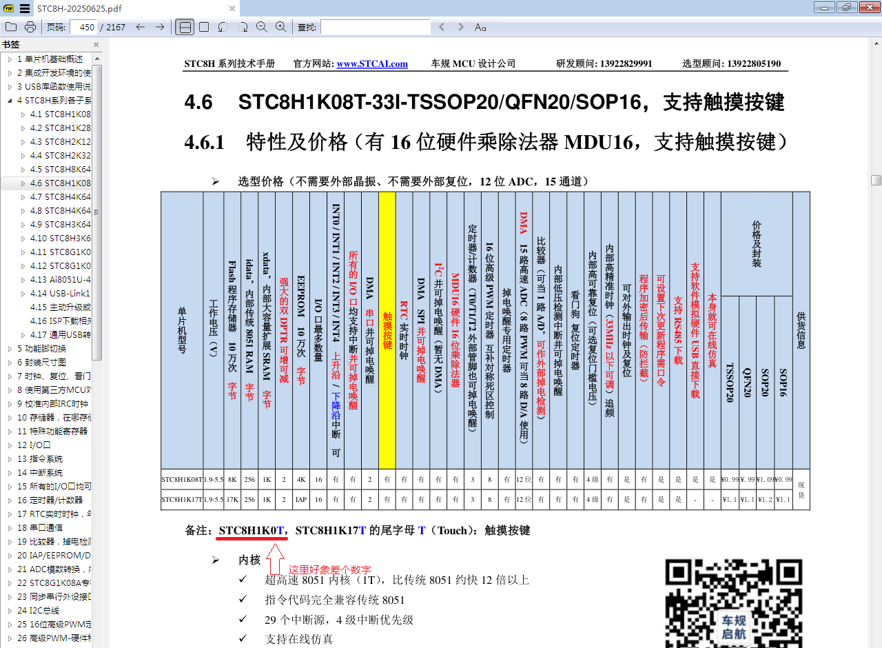
Task: Open bookmark 4.15 主动升级或
Action: click(61, 307)
